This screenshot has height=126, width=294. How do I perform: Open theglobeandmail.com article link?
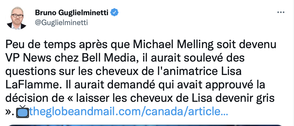(129, 111)
